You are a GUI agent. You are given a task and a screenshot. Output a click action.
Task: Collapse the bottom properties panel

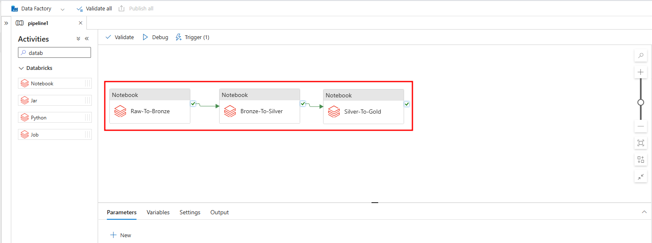[644, 212]
